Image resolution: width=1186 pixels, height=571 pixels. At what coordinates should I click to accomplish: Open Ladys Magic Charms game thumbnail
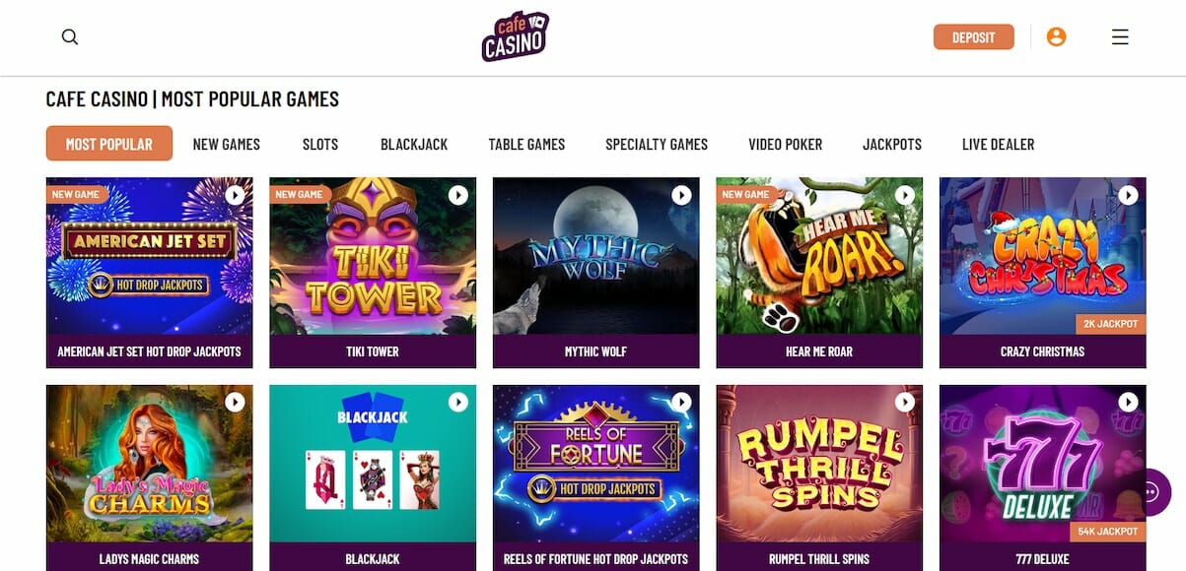tap(148, 473)
